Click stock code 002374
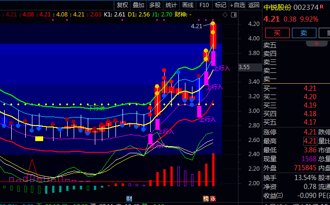 (x=306, y=8)
